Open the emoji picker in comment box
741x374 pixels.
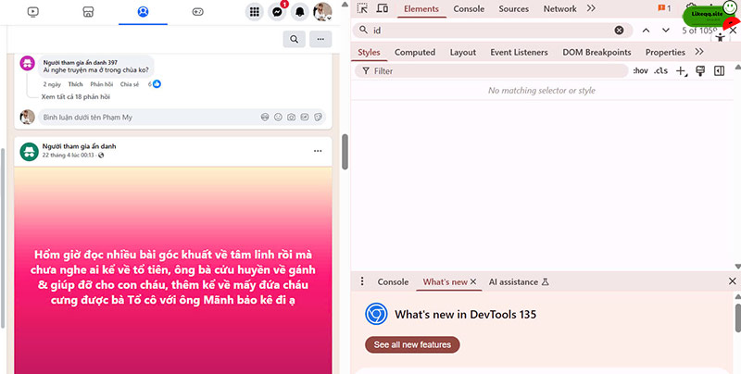tap(278, 118)
